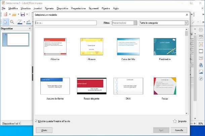Open the Diapositiva menu

63,8
